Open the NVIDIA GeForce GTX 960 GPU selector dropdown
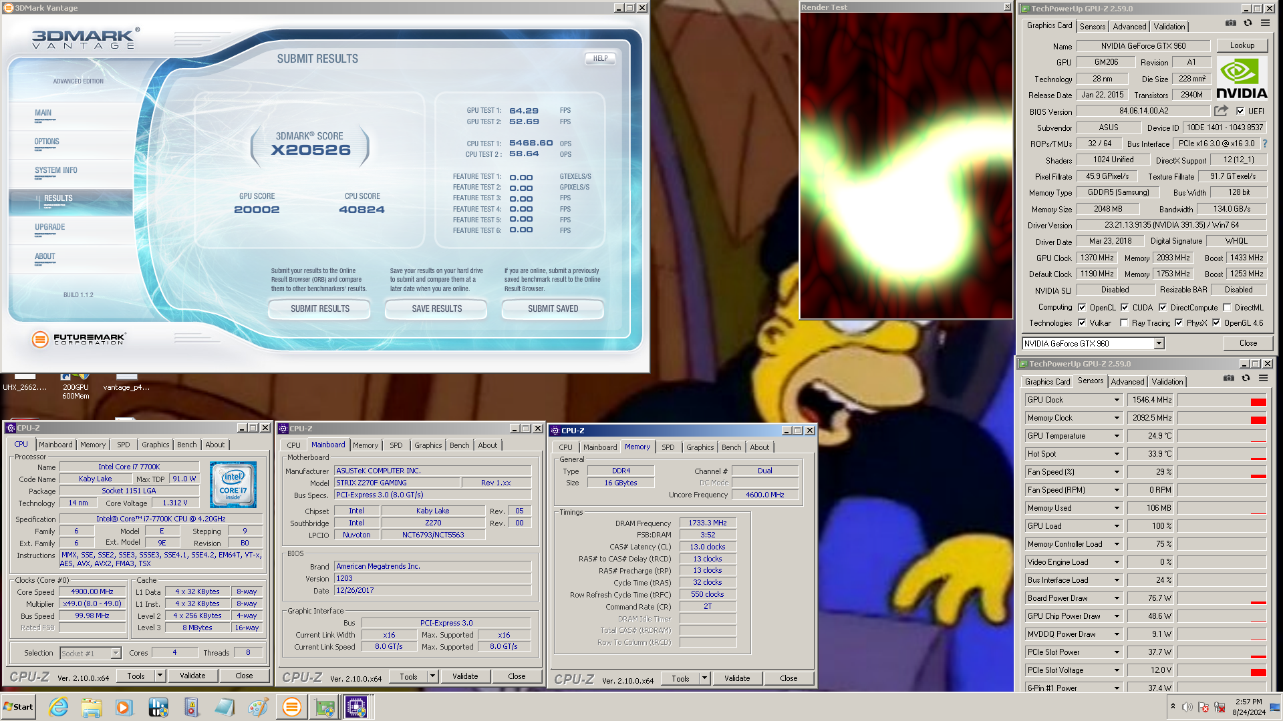 (1159, 343)
